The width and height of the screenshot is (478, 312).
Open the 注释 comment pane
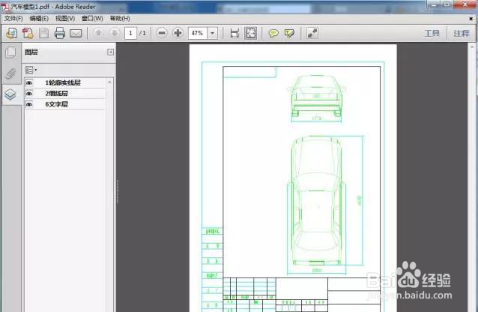point(462,33)
